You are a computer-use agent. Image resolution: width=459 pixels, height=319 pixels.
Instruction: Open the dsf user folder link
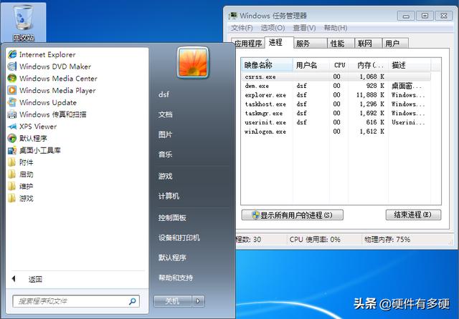(x=164, y=94)
